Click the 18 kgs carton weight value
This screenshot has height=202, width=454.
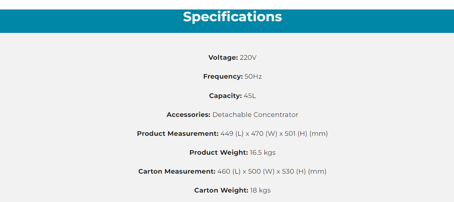(x=261, y=190)
